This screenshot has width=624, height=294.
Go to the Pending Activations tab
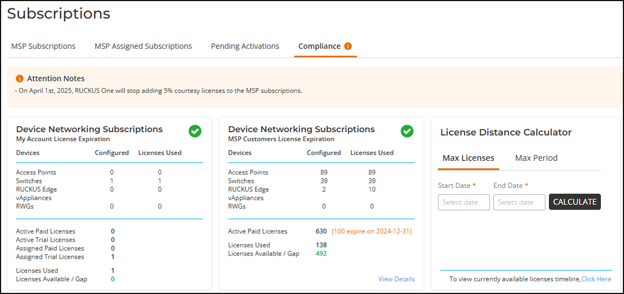tap(244, 46)
